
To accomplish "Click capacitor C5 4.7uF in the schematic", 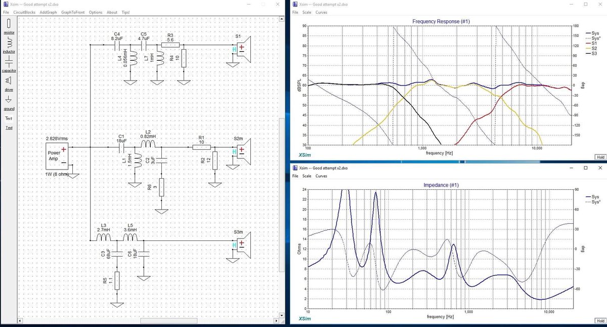I will [143, 45].
